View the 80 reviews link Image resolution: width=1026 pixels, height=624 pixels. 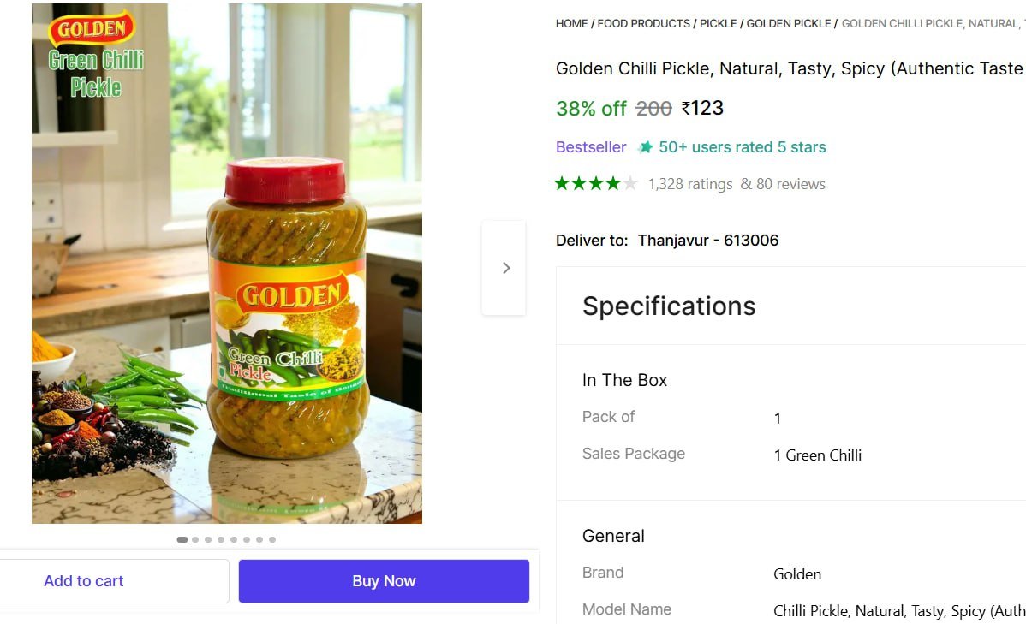[790, 184]
